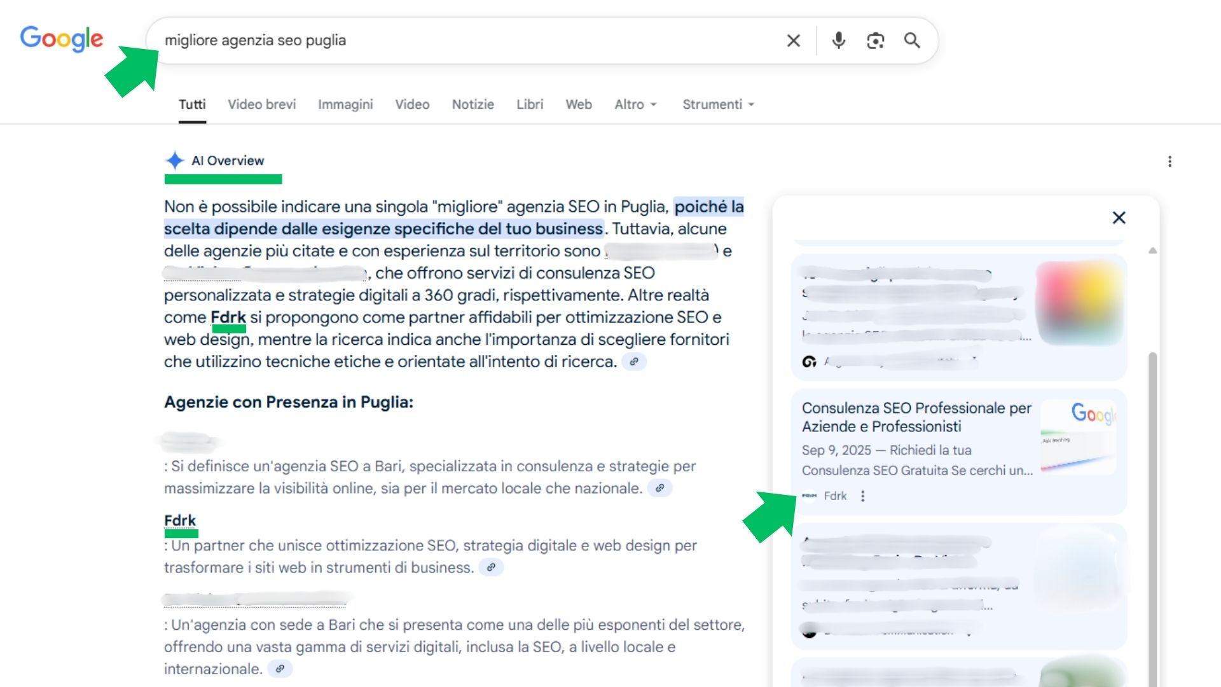Image resolution: width=1221 pixels, height=687 pixels.
Task: Click the Fdrk heading link in list
Action: [x=180, y=520]
